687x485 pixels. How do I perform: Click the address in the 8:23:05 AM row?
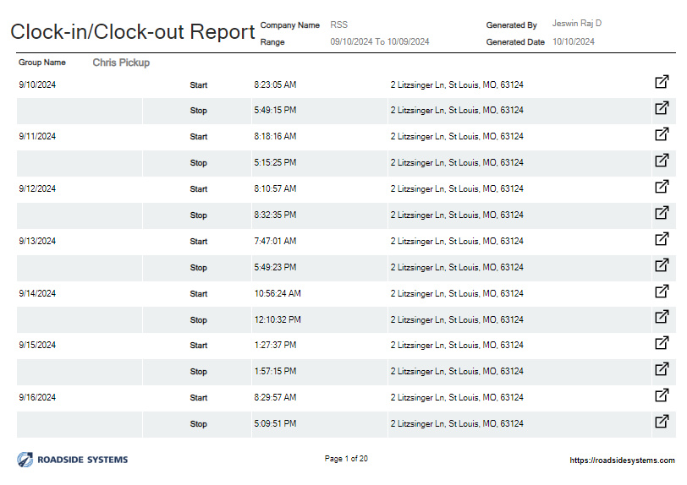[457, 85]
